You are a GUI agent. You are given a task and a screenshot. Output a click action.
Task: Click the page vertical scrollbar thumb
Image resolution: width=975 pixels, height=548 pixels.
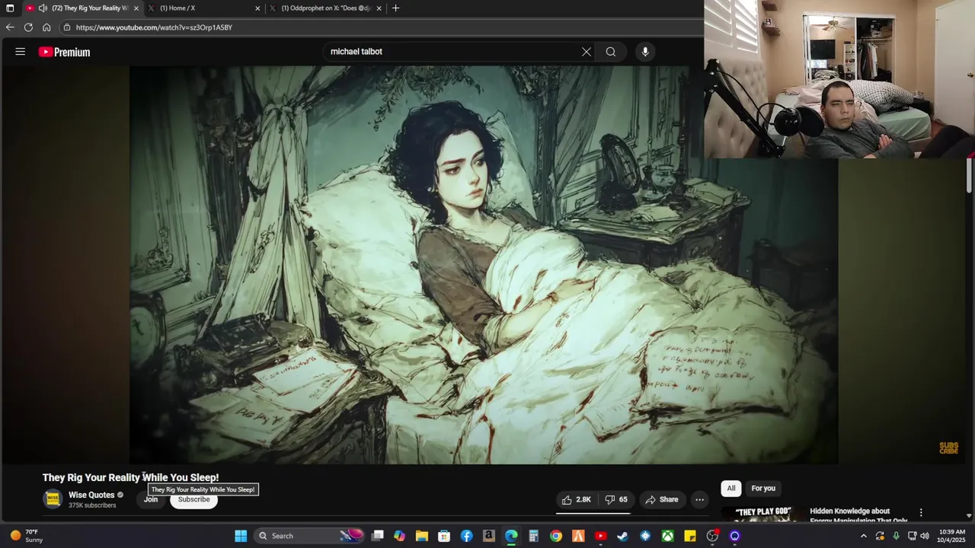pyautogui.click(x=969, y=175)
